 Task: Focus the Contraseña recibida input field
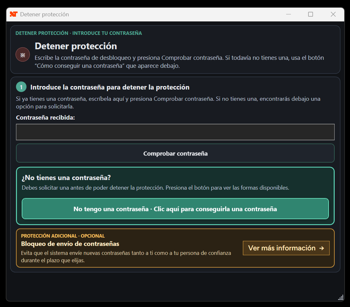pos(175,132)
